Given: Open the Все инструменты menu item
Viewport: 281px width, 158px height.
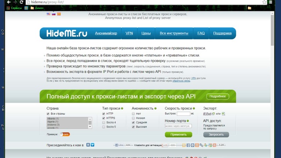Looking at the screenshot, I should click(174, 33).
